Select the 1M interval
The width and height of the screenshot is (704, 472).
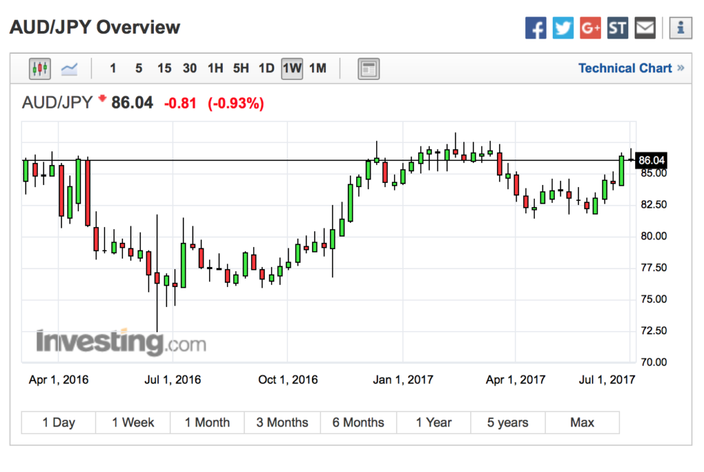tap(318, 68)
